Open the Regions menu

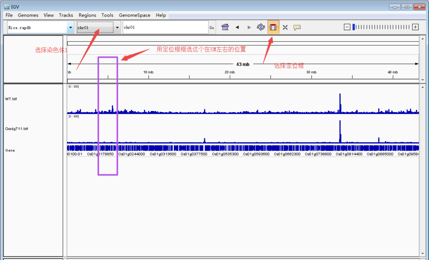click(x=87, y=15)
